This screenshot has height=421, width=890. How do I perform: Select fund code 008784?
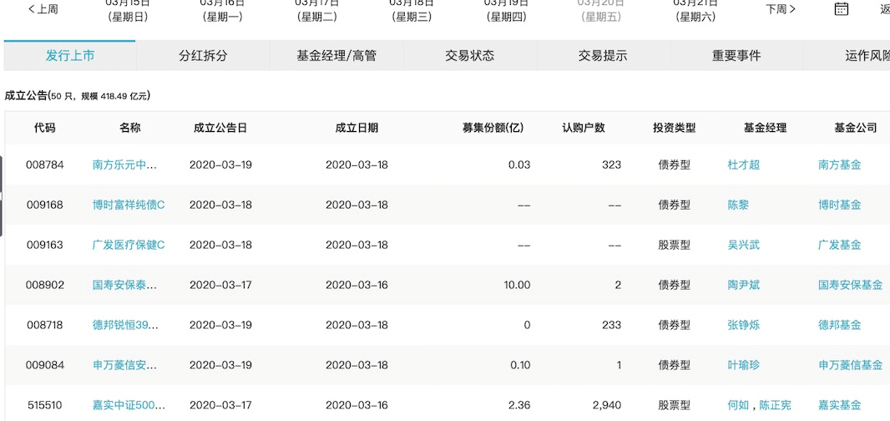click(45, 165)
